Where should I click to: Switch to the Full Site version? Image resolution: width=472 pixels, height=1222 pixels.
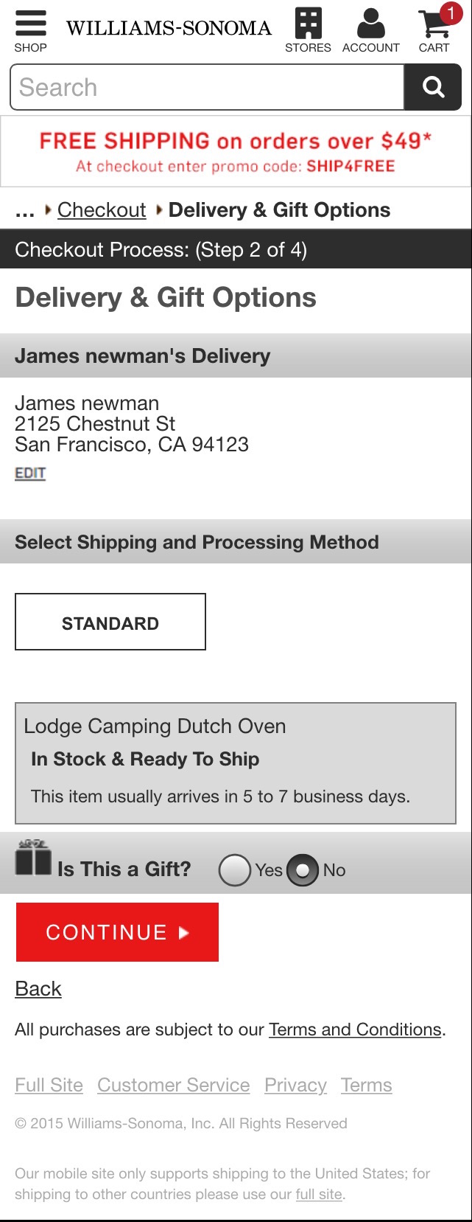pos(49,1085)
